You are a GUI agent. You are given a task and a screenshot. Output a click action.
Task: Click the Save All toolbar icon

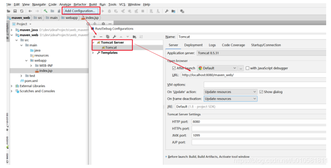point(15,11)
